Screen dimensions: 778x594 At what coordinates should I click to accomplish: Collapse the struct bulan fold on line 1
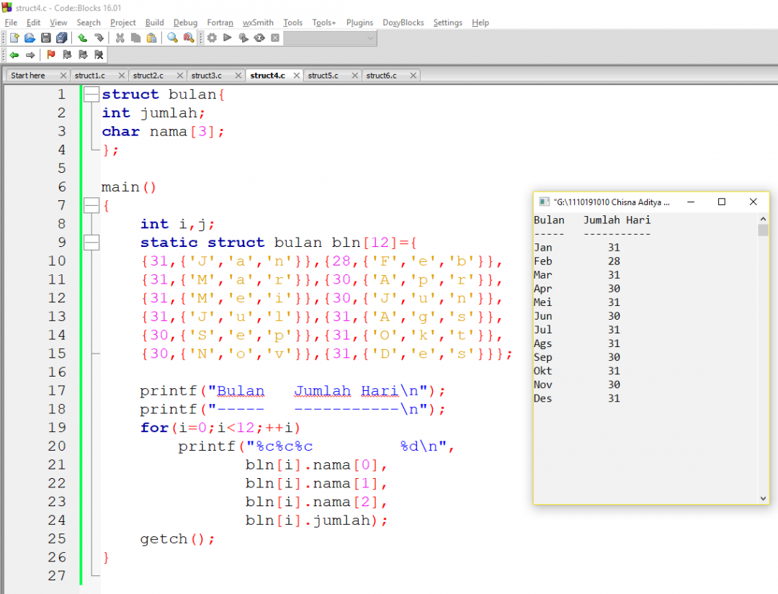point(91,94)
